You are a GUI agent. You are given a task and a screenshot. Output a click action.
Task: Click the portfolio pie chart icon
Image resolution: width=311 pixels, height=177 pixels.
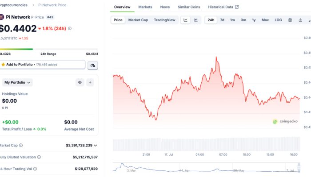(x=92, y=65)
